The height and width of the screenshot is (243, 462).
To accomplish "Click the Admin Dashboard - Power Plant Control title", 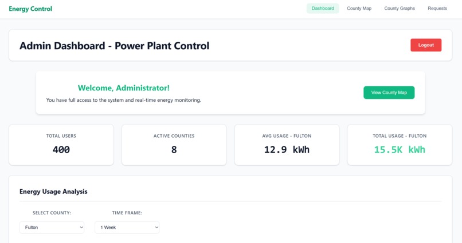I will click(x=114, y=46).
